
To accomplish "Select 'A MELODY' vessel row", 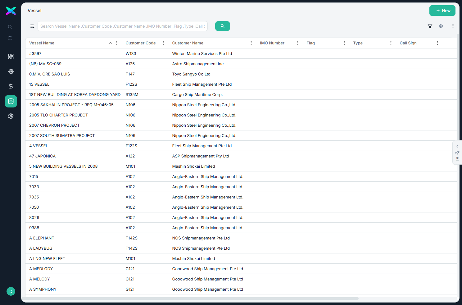I will click(241, 279).
